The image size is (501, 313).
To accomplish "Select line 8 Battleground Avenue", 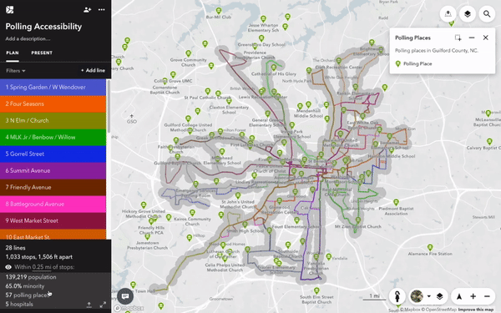I will 53,204.
